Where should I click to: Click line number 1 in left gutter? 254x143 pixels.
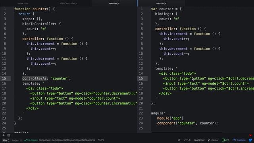pyautogui.click(x=5, y=9)
